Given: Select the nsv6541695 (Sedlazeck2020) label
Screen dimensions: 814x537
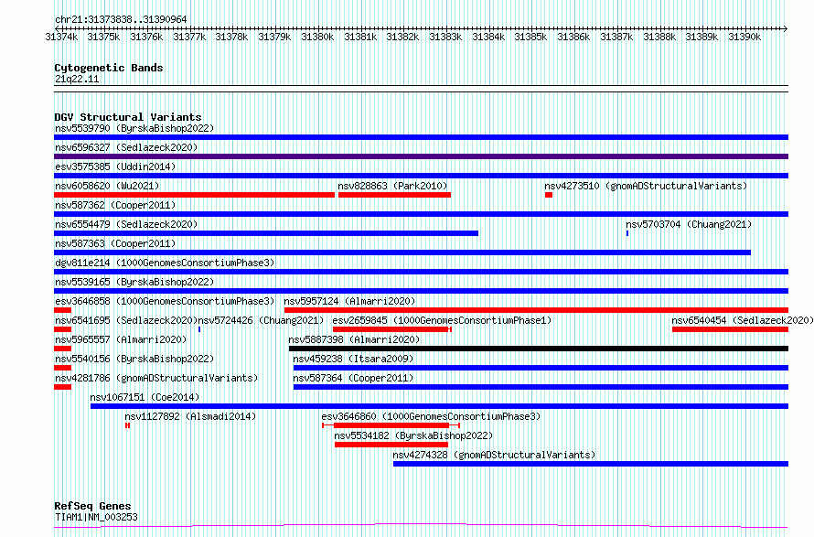Looking at the screenshot, I should tap(126, 320).
